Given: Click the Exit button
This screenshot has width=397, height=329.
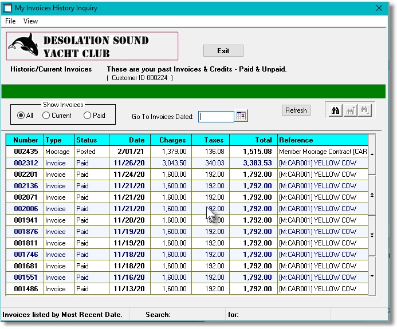Looking at the screenshot, I should coord(223,51).
